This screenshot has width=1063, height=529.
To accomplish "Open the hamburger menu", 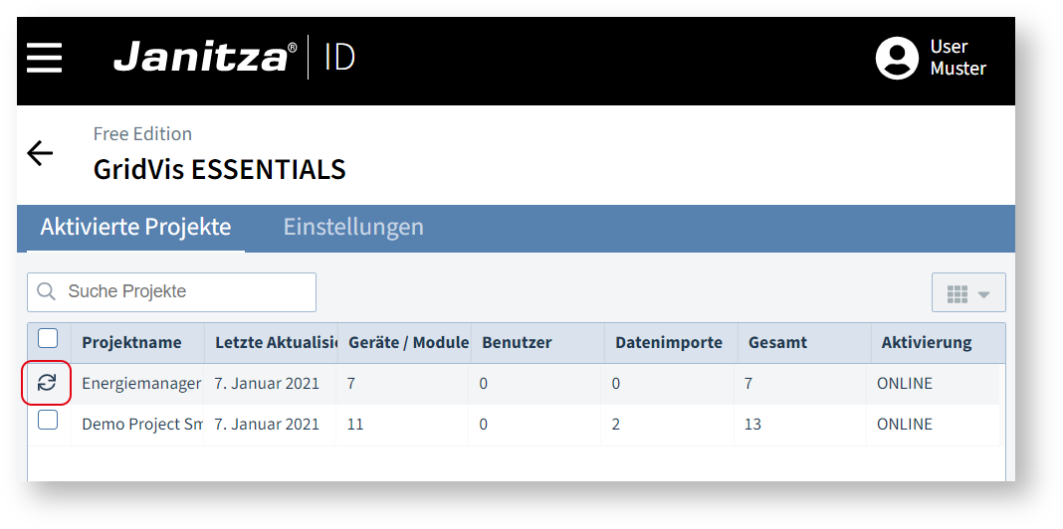I will (x=45, y=59).
